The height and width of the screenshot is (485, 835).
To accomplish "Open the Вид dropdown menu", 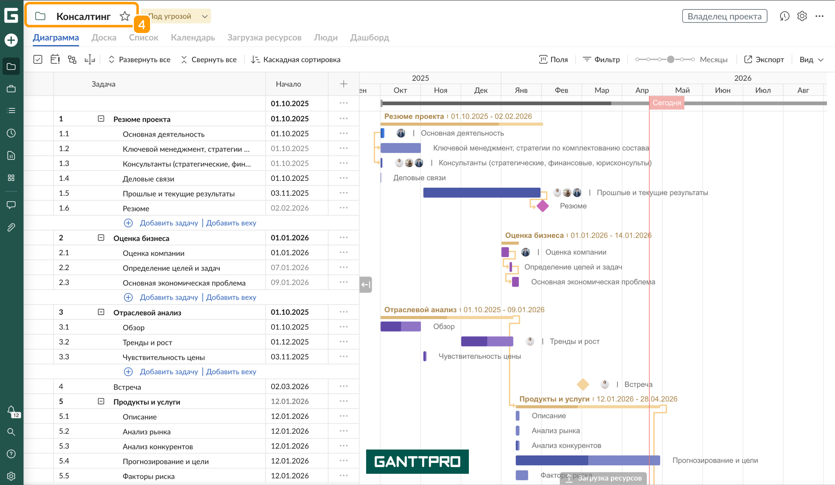I will 811,60.
